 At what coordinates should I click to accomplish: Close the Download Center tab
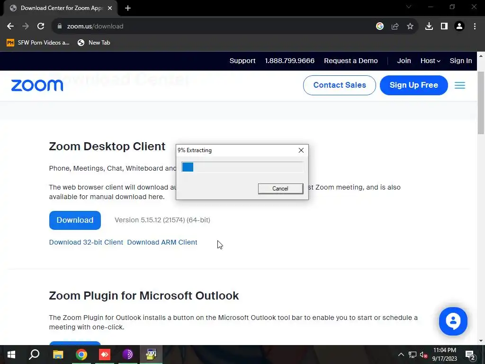pyautogui.click(x=110, y=9)
